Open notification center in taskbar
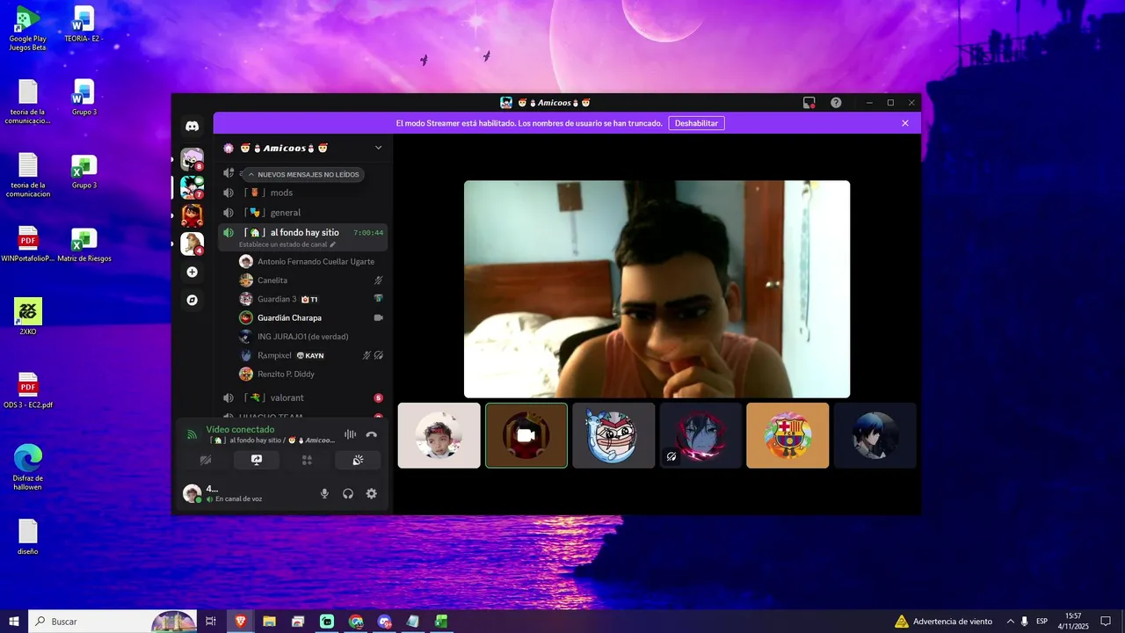The width and height of the screenshot is (1125, 633). point(1106,622)
